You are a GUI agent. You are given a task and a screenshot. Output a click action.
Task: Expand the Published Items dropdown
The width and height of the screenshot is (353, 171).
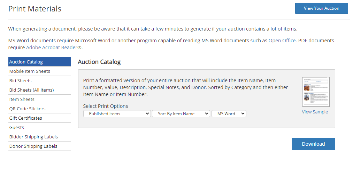117,114
